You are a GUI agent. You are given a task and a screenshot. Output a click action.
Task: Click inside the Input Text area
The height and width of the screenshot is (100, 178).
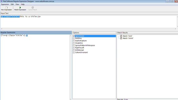(x=88, y=22)
